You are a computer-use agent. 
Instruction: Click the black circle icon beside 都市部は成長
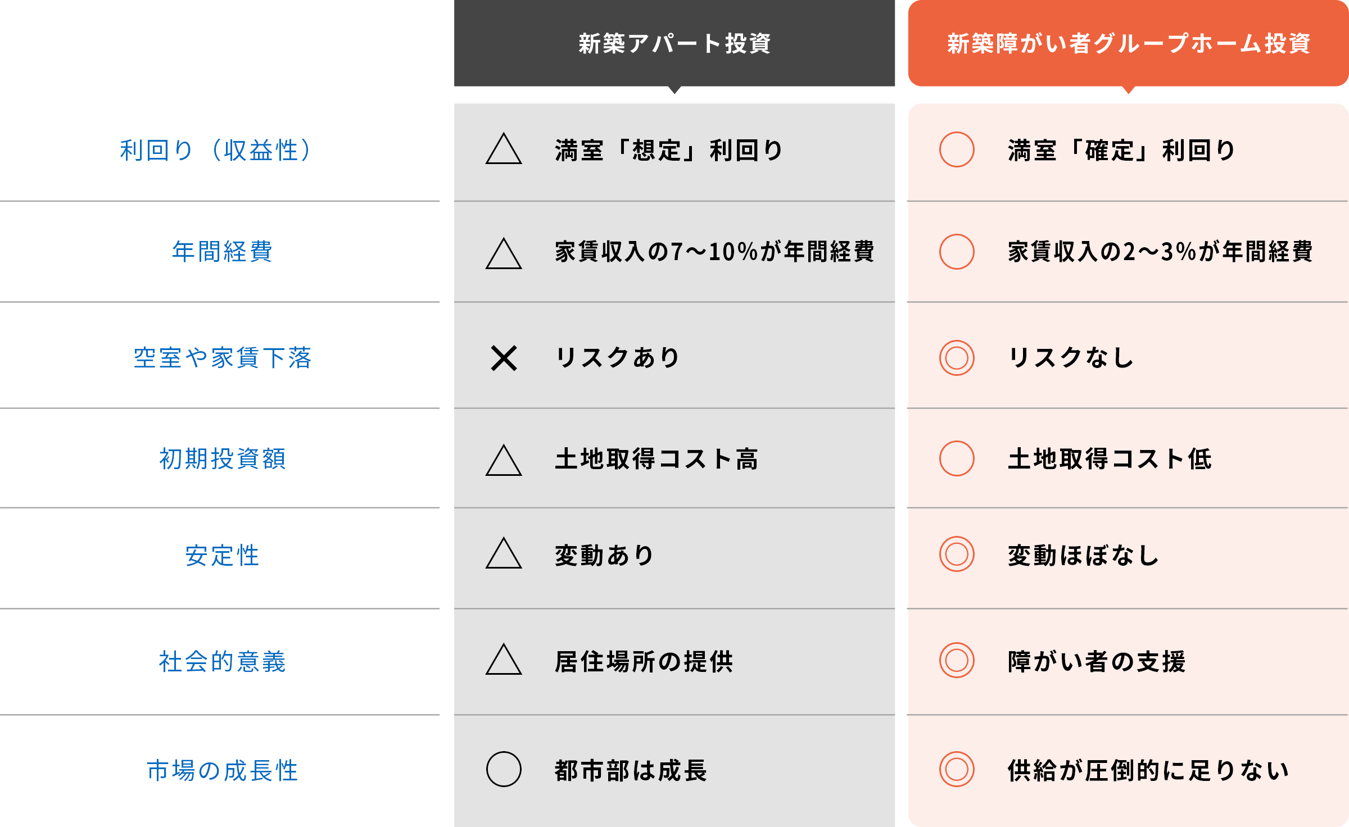pos(504,769)
